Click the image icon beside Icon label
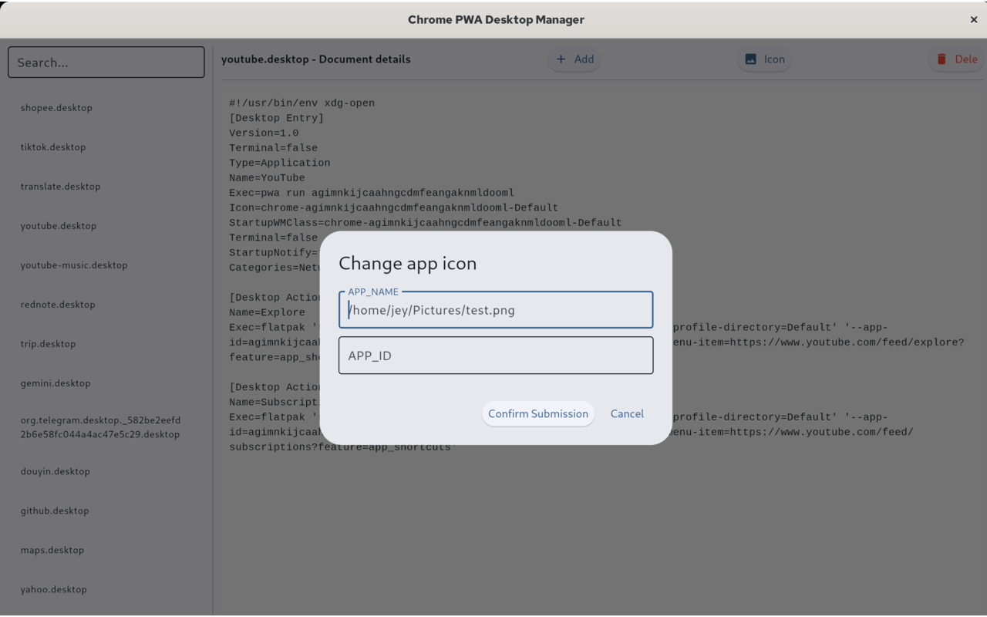Image resolution: width=987 pixels, height=617 pixels. (750, 59)
